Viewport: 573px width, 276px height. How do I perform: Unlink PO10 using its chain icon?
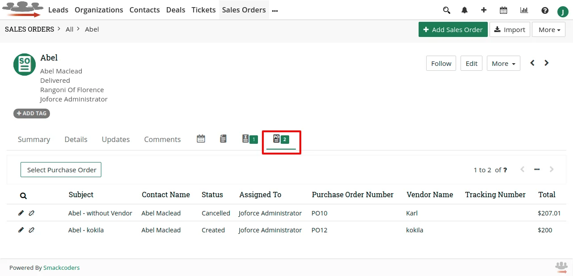31,213
